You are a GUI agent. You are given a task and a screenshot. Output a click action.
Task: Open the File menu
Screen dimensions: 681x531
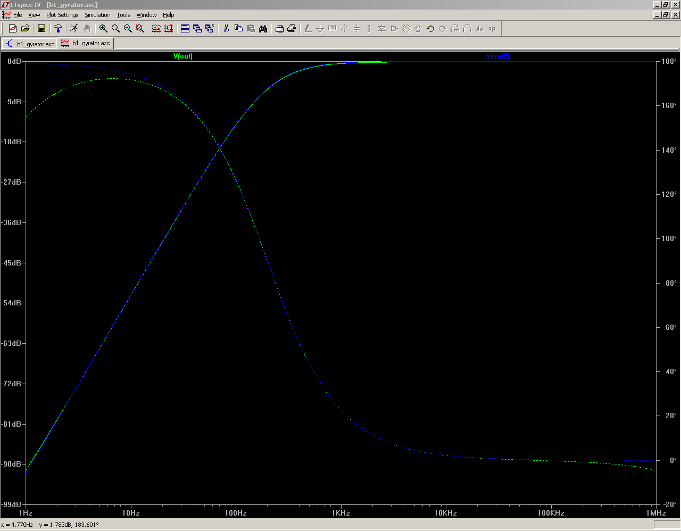pos(18,15)
